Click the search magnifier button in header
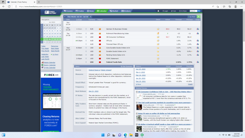 pyautogui.click(x=199, y=11)
